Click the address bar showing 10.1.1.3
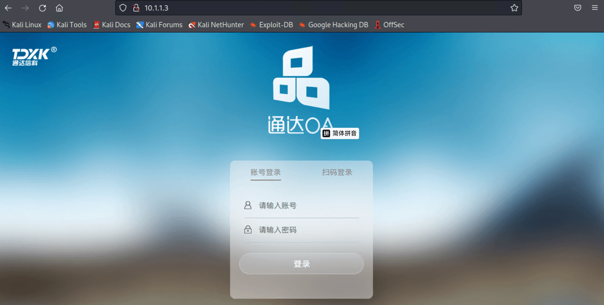The image size is (604, 305). [x=318, y=8]
